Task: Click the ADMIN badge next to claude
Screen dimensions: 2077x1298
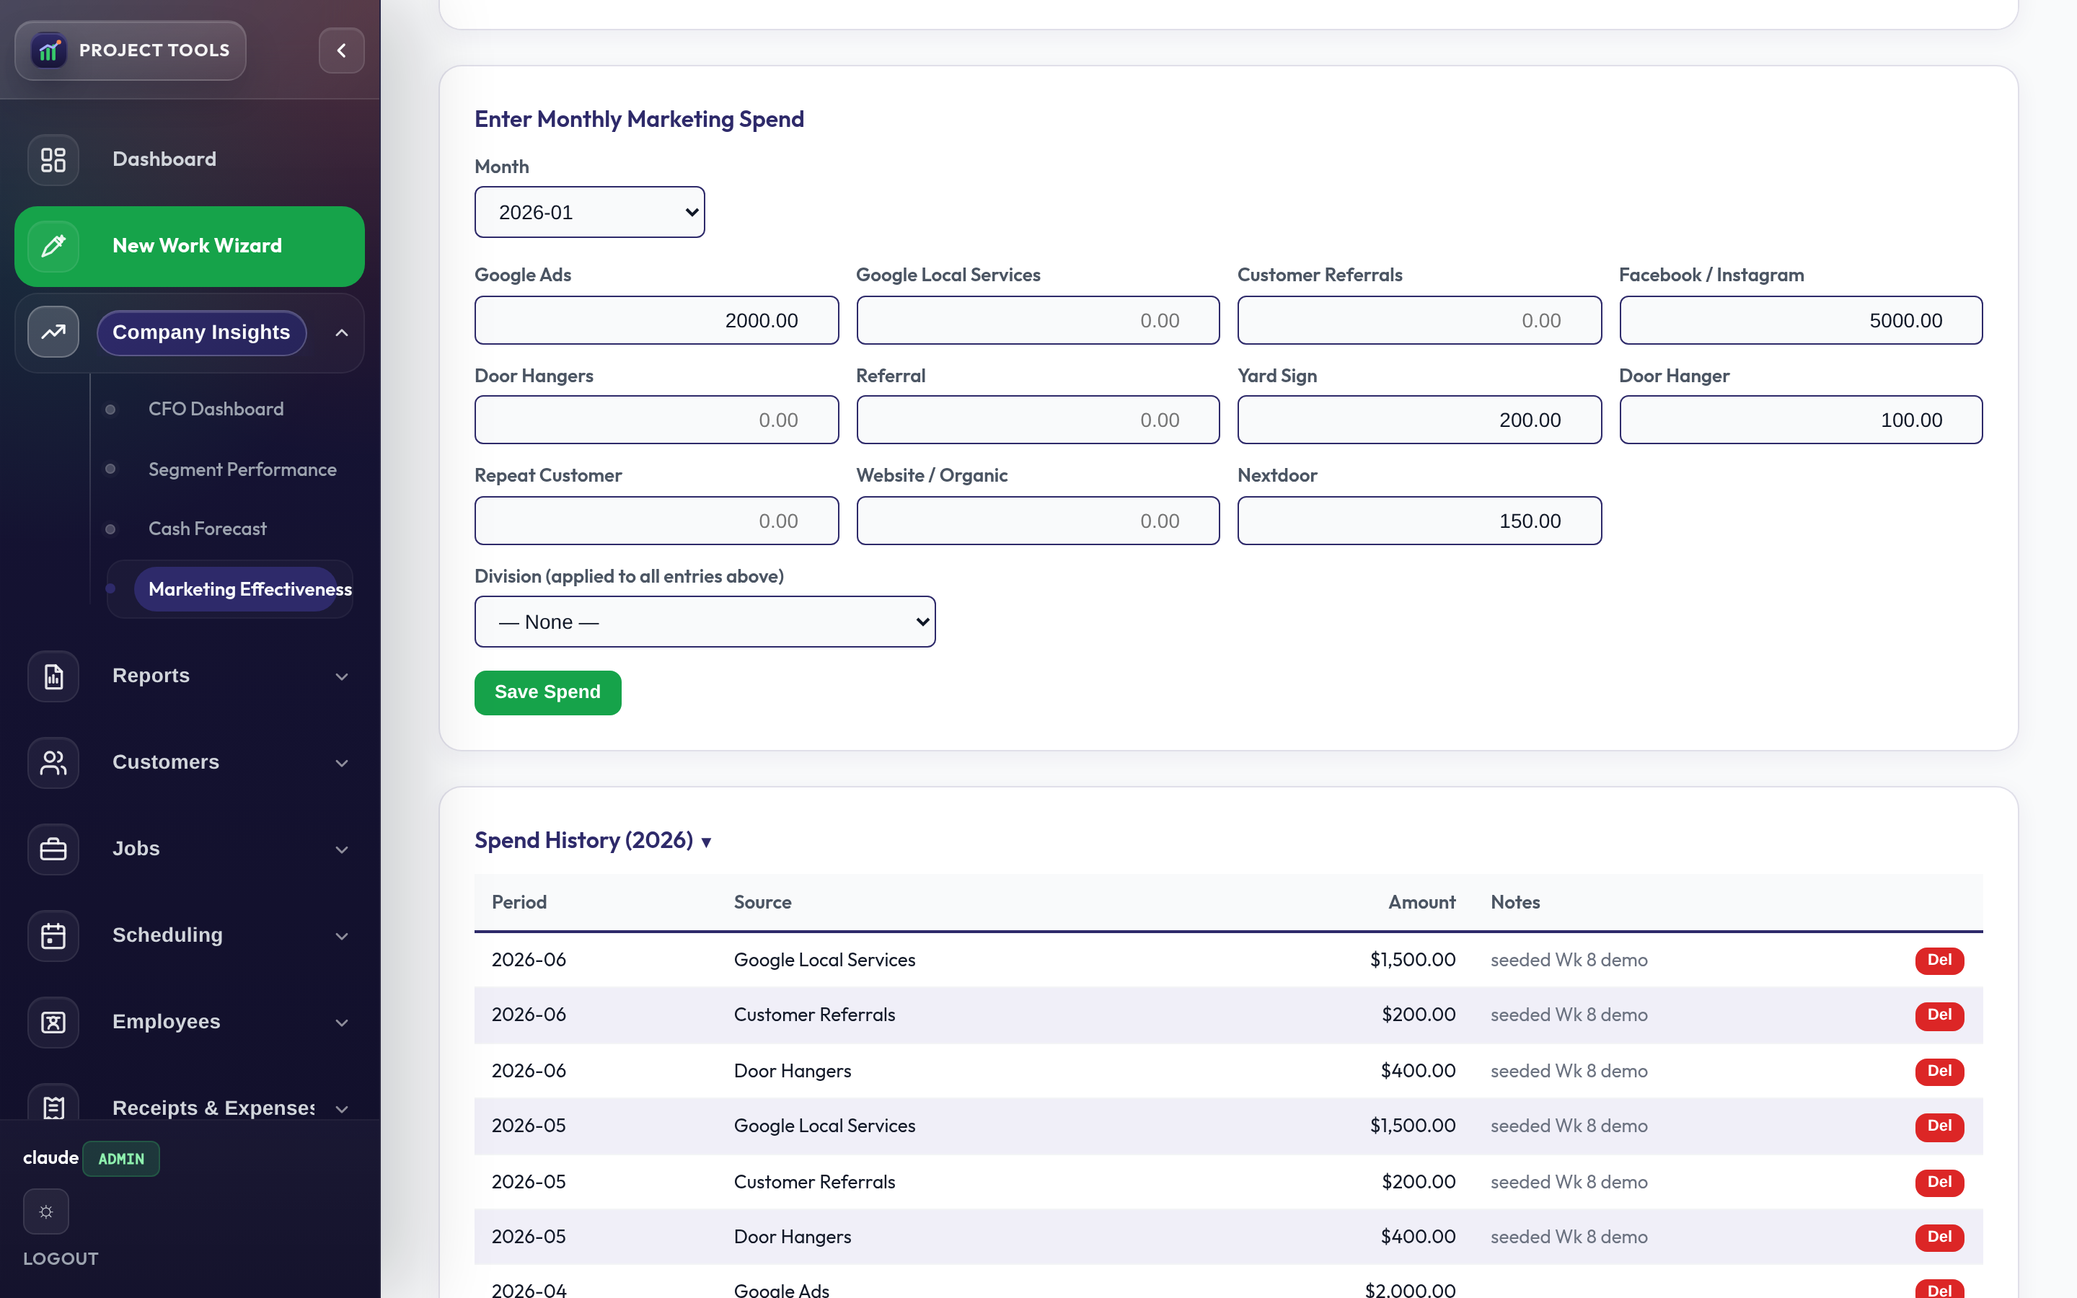Action: click(x=121, y=1159)
